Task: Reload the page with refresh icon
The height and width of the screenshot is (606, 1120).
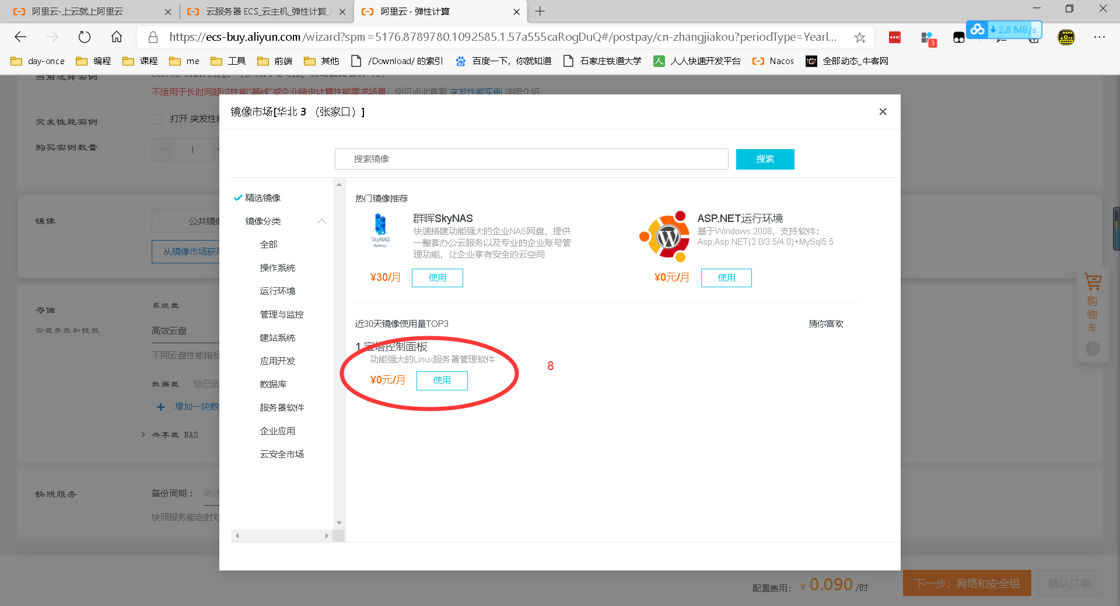Action: click(x=85, y=37)
